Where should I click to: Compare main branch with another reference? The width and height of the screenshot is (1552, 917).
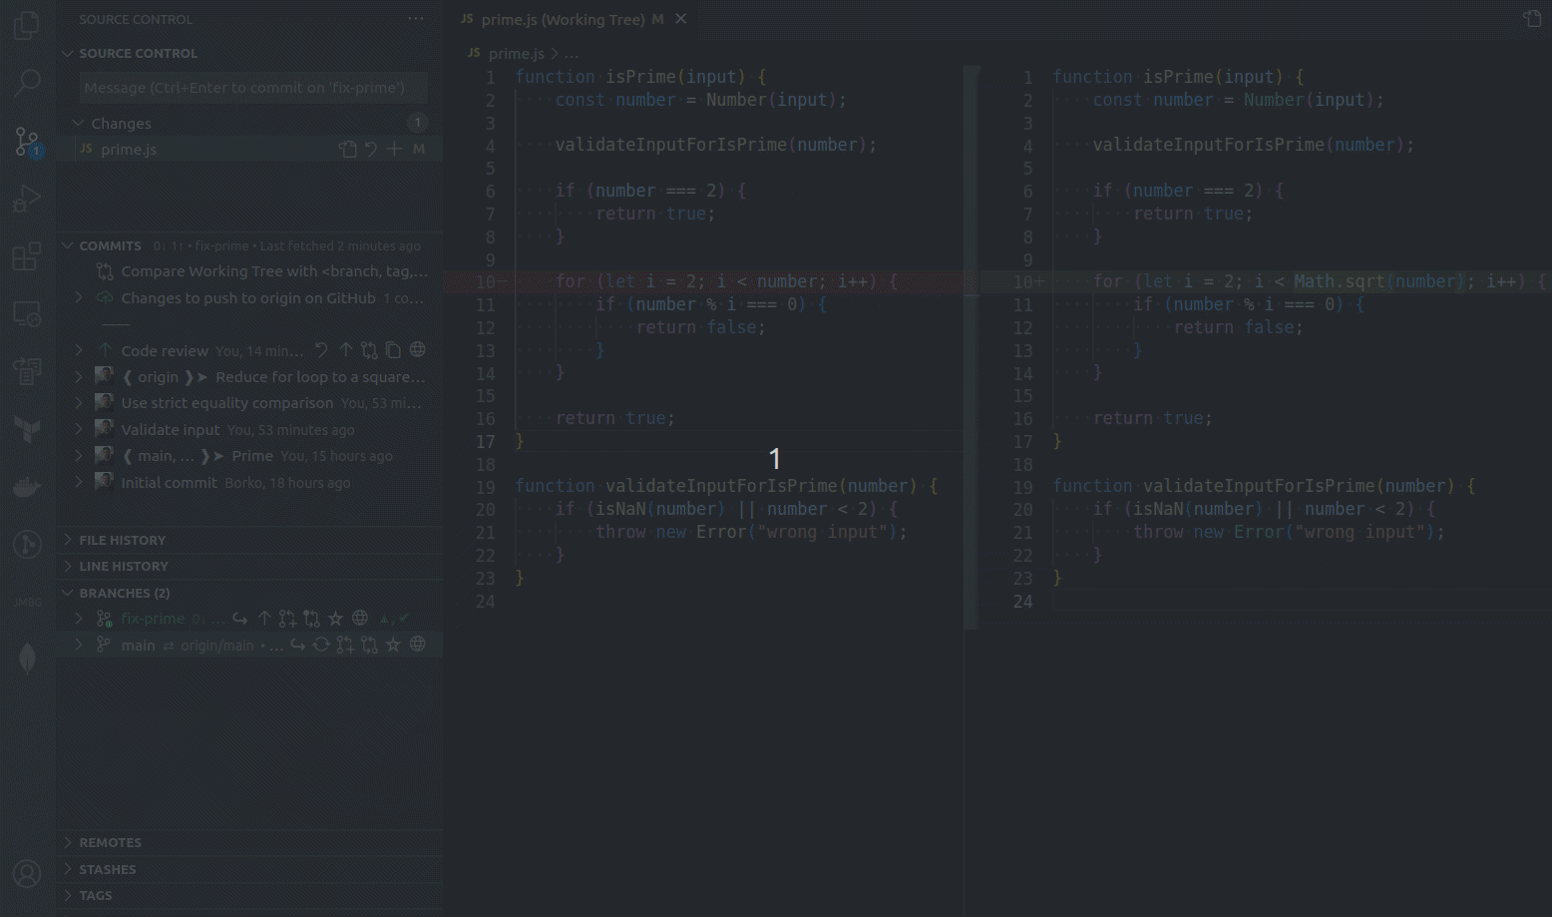pos(369,645)
